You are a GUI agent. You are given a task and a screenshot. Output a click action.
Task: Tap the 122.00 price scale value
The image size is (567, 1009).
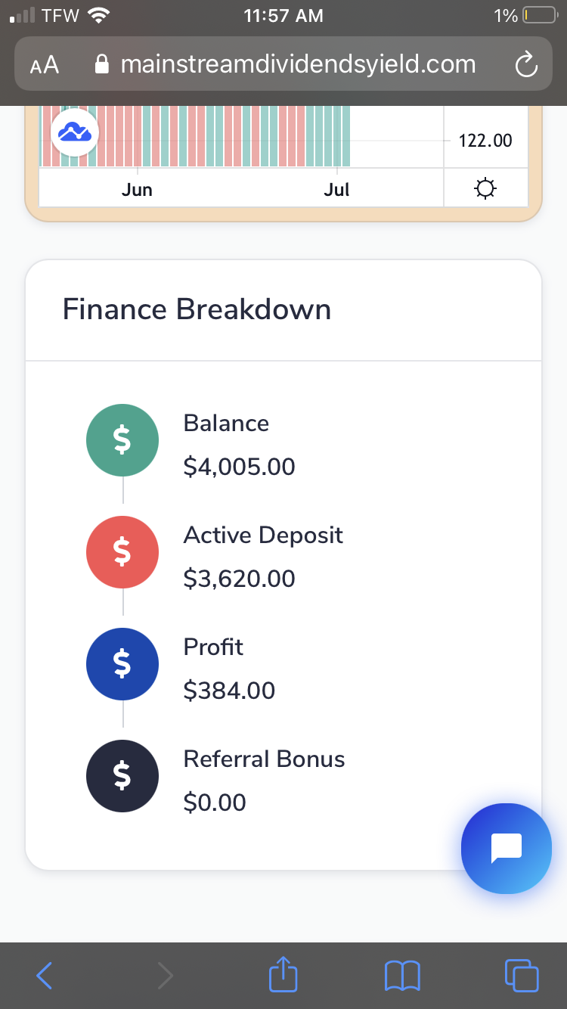pyautogui.click(x=485, y=141)
